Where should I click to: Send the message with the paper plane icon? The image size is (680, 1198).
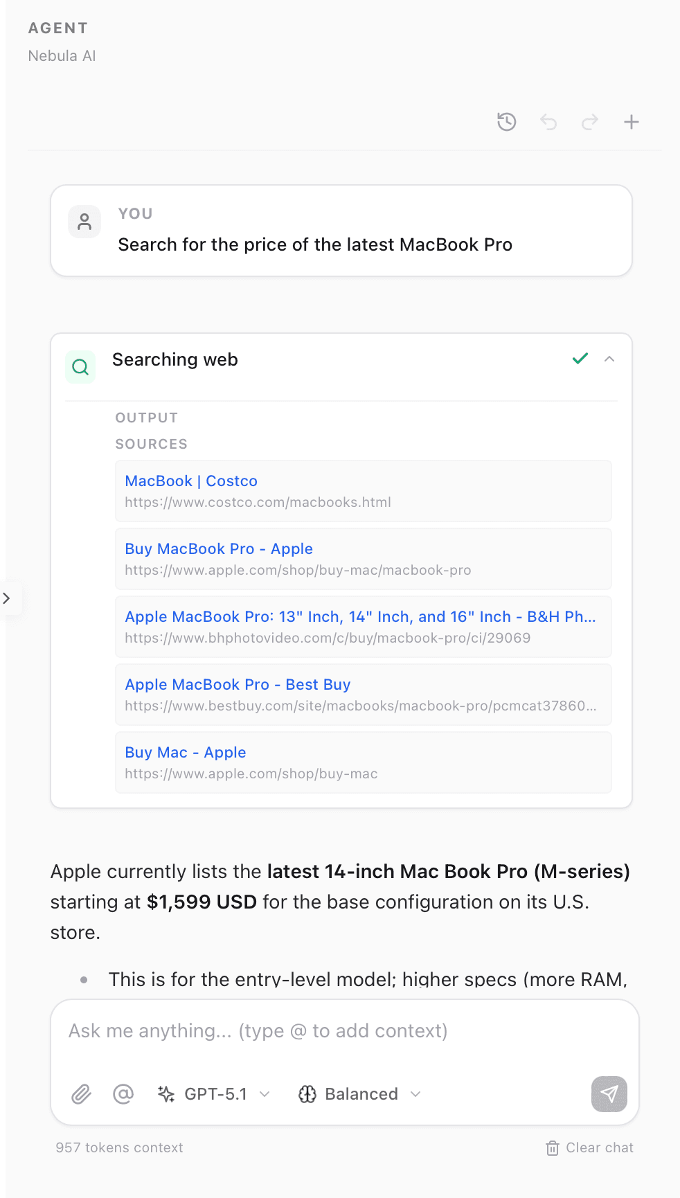608,1093
